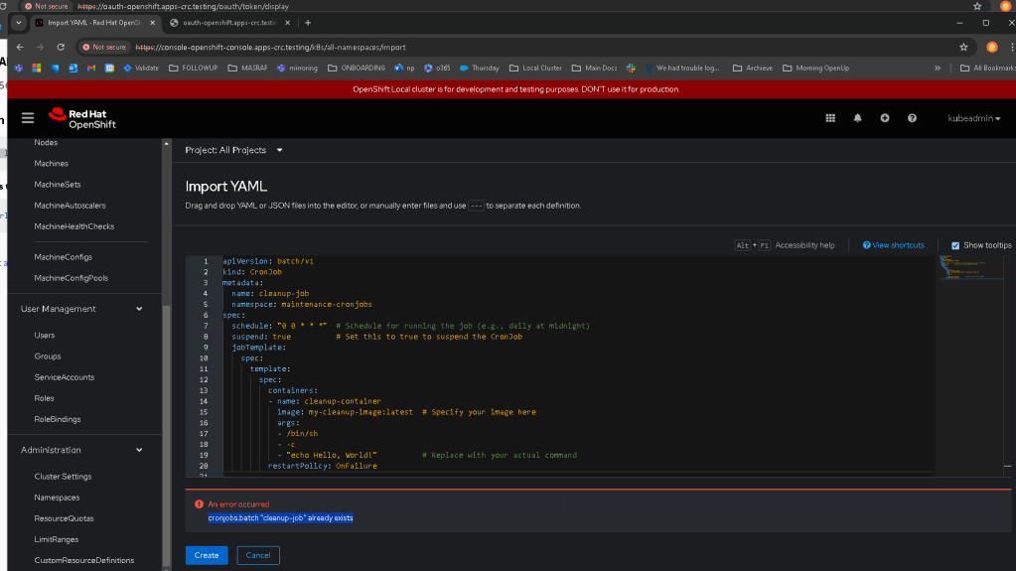This screenshot has width=1016, height=571.
Task: Reload the page with refresh icon
Action: point(61,48)
